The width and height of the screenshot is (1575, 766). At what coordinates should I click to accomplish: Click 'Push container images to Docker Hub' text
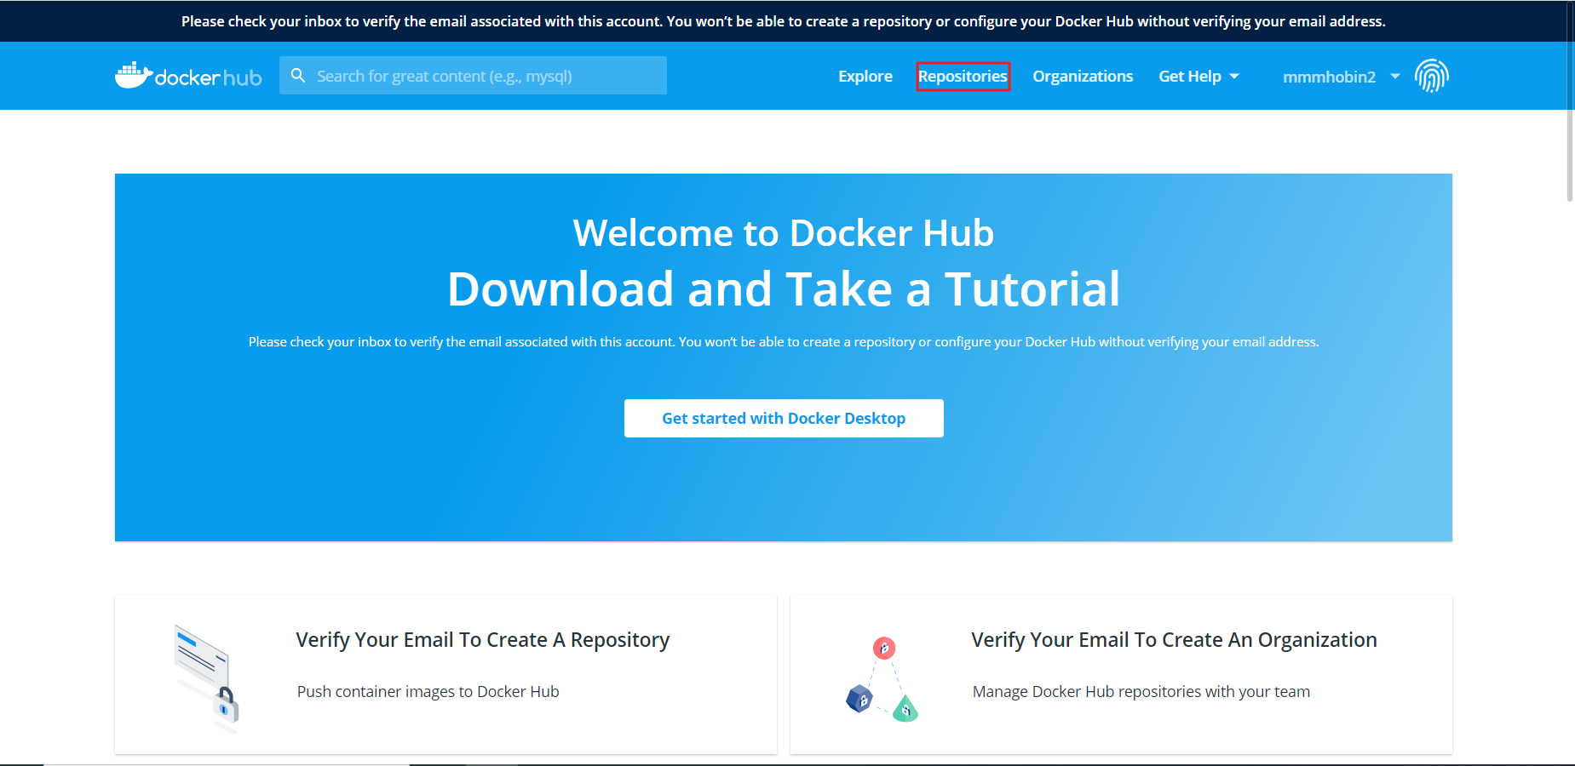coord(428,692)
